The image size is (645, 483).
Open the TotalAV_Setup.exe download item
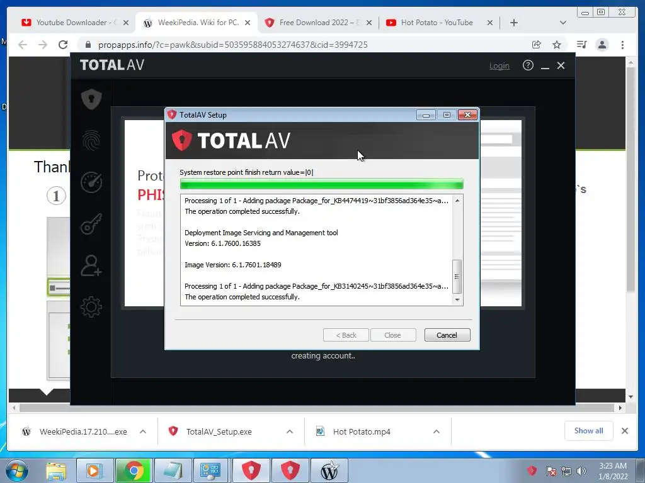(x=210, y=431)
